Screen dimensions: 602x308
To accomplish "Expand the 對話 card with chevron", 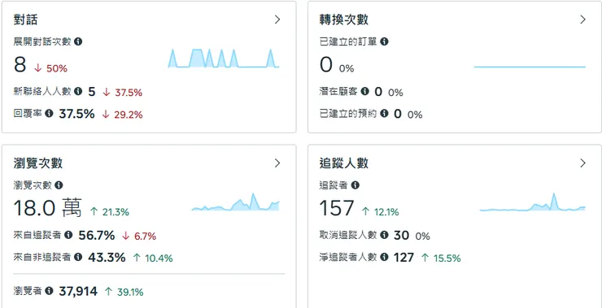I will tap(277, 20).
